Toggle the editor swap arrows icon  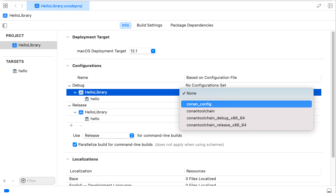(319, 6)
